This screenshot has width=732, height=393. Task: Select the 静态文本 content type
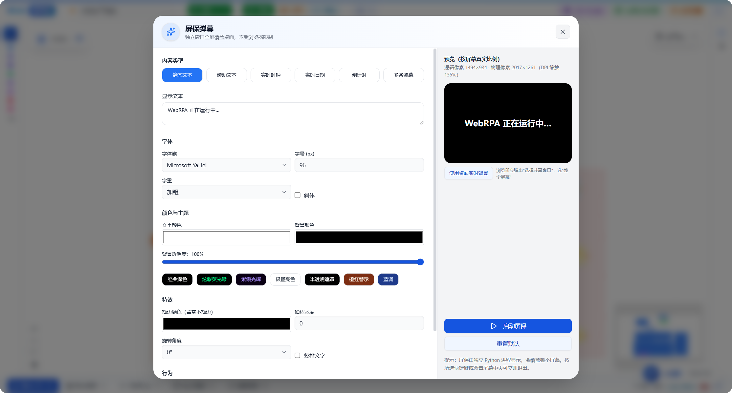point(182,75)
